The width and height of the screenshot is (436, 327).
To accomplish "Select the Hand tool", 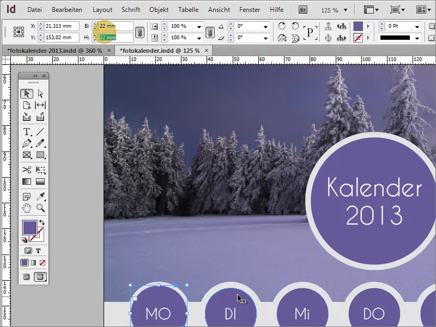I will tap(27, 208).
